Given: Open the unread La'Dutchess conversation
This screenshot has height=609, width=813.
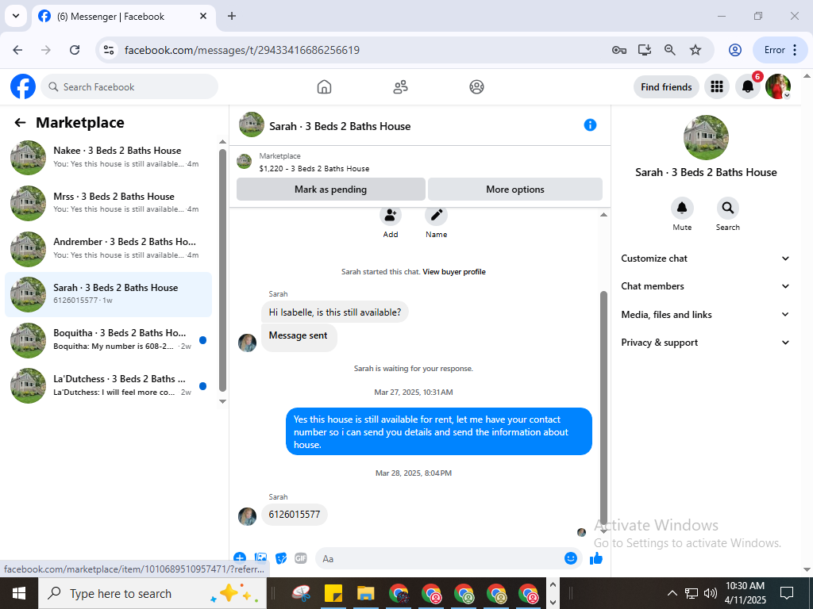Looking at the screenshot, I should tap(108, 385).
